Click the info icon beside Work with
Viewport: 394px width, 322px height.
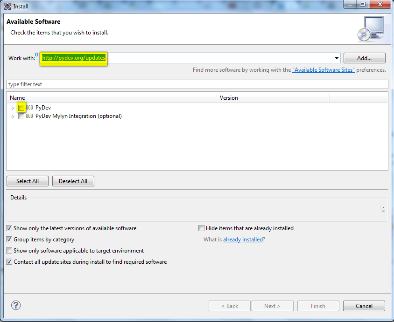pyautogui.click(x=37, y=54)
